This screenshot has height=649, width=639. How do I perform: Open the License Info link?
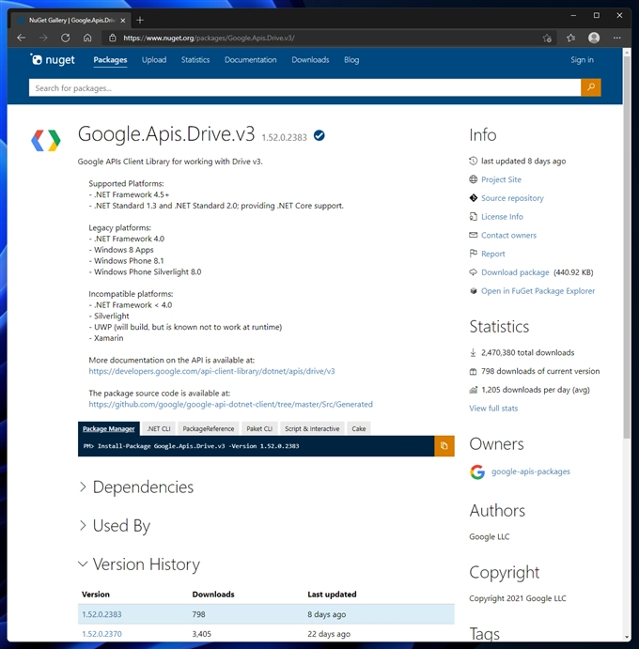pyautogui.click(x=502, y=216)
